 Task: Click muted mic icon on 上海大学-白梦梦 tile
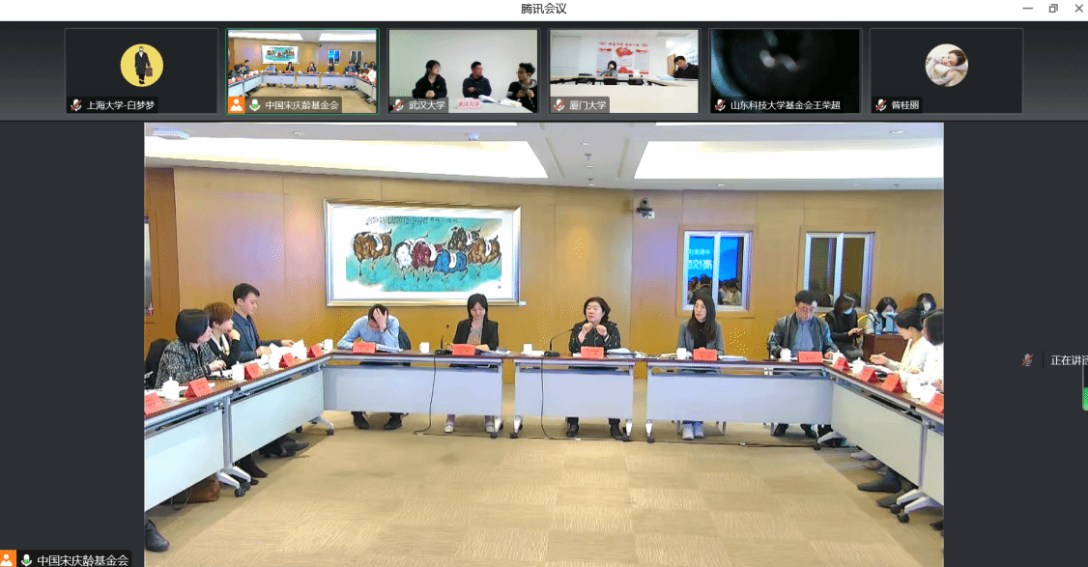point(76,105)
